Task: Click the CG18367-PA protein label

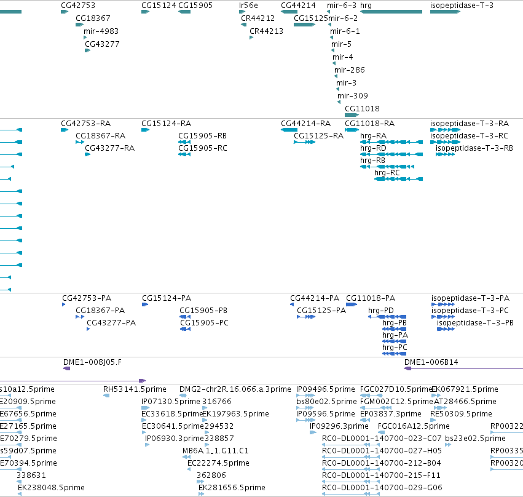Action: coord(100,311)
